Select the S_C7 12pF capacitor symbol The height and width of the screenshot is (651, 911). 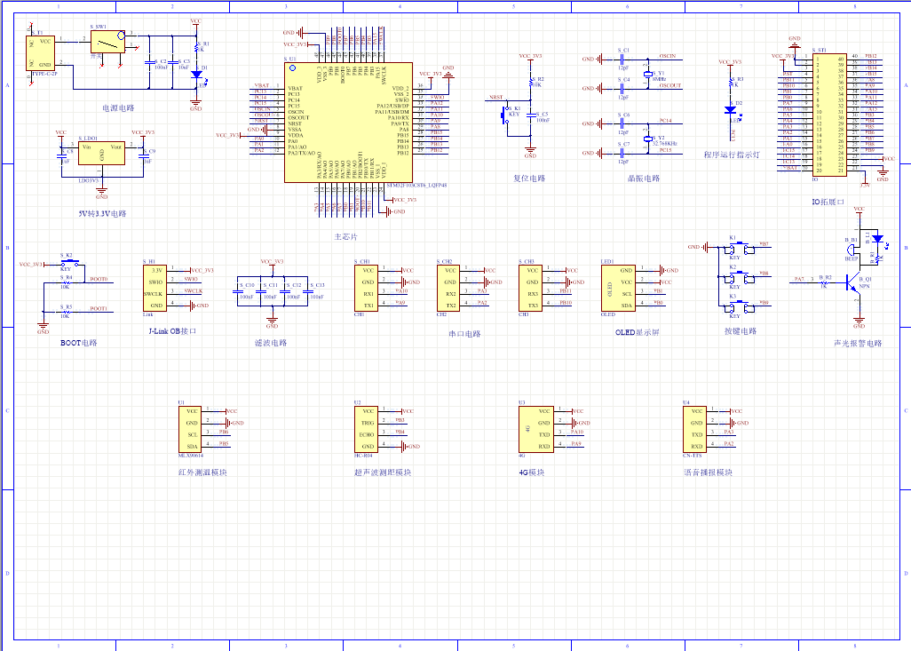622,153
